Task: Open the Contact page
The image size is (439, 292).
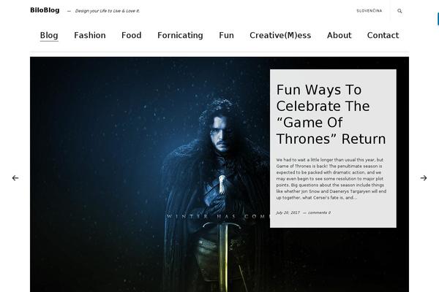Action: coord(383,36)
